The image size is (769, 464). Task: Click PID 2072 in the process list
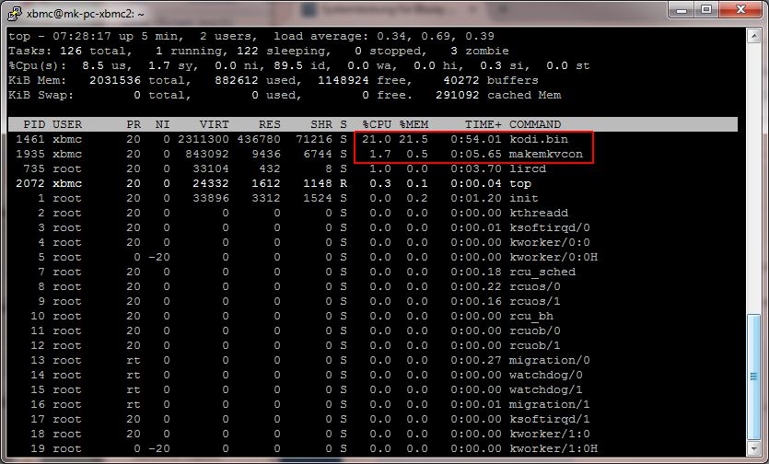tap(30, 183)
